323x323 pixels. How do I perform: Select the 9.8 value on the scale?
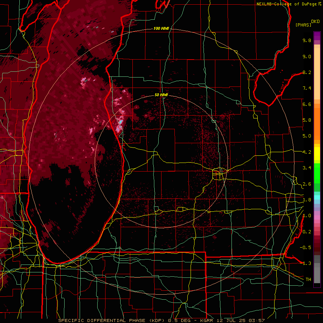pos(307,40)
